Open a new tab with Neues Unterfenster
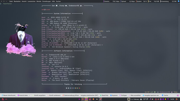The height and width of the screenshot is (101, 180). 9,95
